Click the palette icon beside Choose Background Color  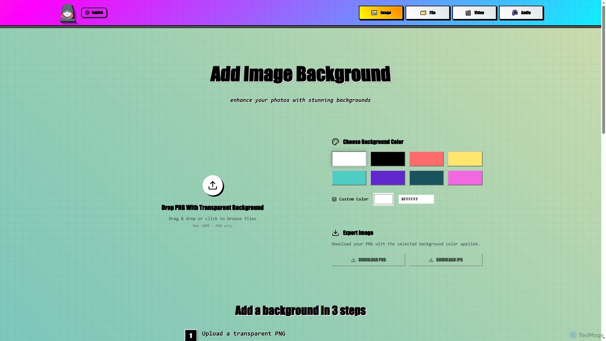click(336, 142)
